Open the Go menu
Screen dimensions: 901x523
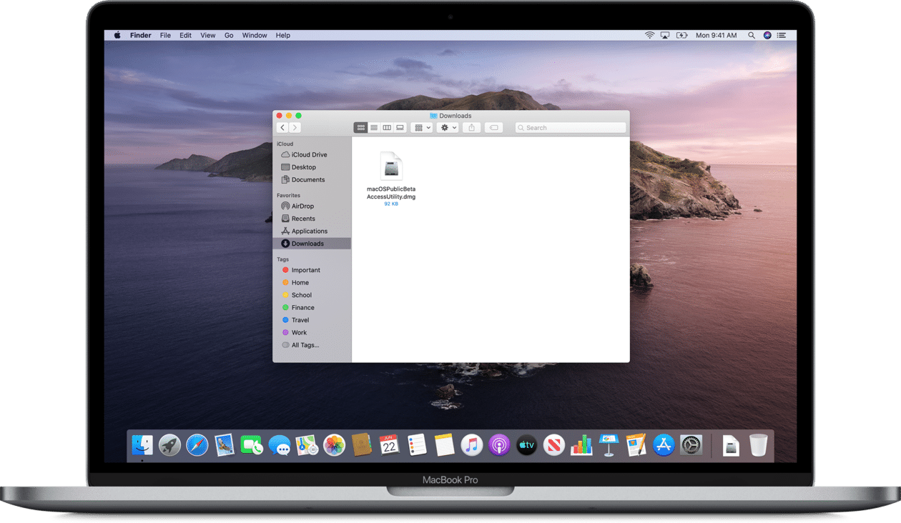(229, 35)
